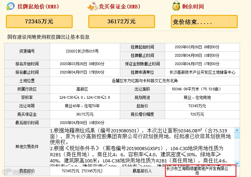Image resolution: width=251 pixels, height=177 pixels.
Task: Click the clock icon beside 挂牌起始价
Action: (10, 6)
